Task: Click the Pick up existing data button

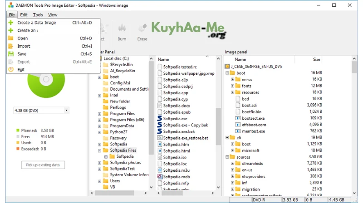Action: tap(43, 165)
